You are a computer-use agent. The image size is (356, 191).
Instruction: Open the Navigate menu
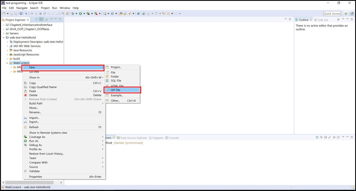(22, 8)
